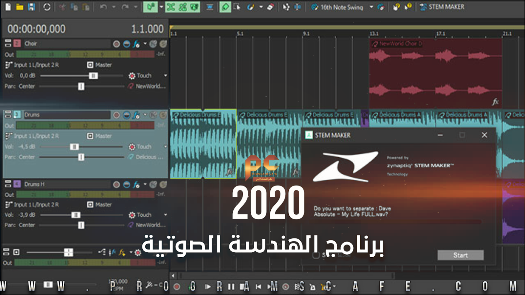Save the project with the floppy icon

coord(31,7)
